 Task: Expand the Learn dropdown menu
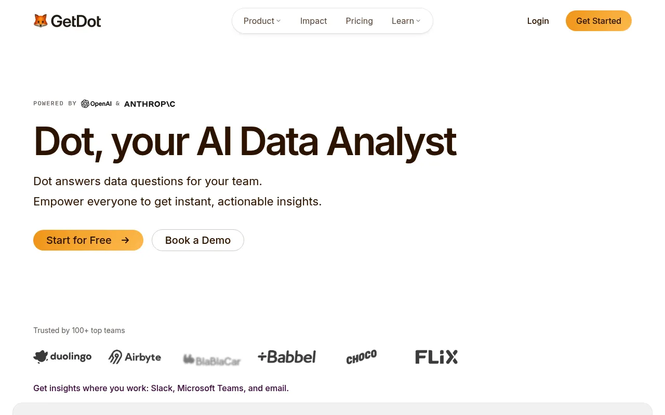(x=406, y=21)
